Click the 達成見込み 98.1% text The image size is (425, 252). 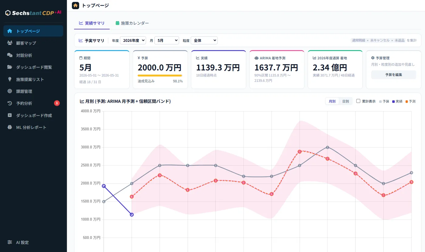pos(160,81)
